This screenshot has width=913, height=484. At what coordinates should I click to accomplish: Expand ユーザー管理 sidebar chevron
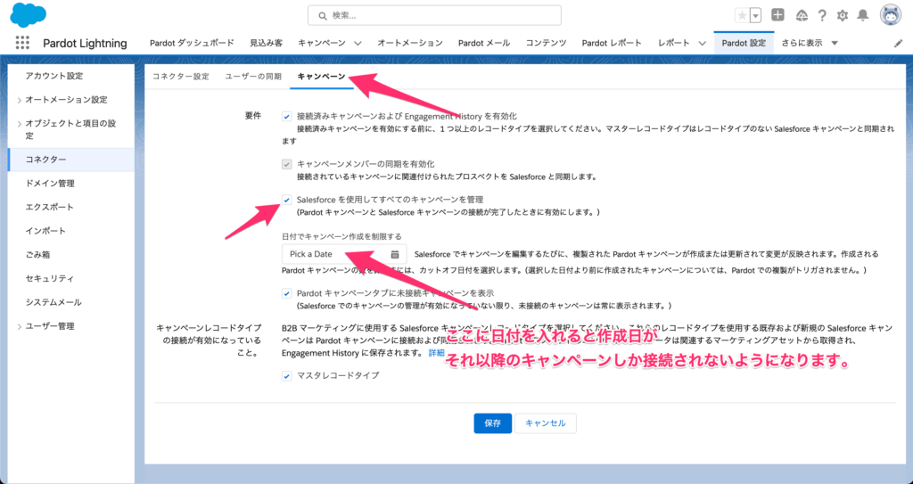click(20, 327)
